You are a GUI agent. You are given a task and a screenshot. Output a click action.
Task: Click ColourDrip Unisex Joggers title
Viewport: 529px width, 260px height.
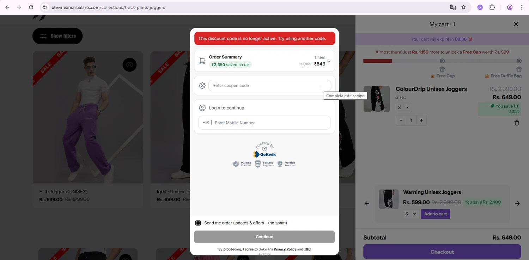pyautogui.click(x=431, y=89)
